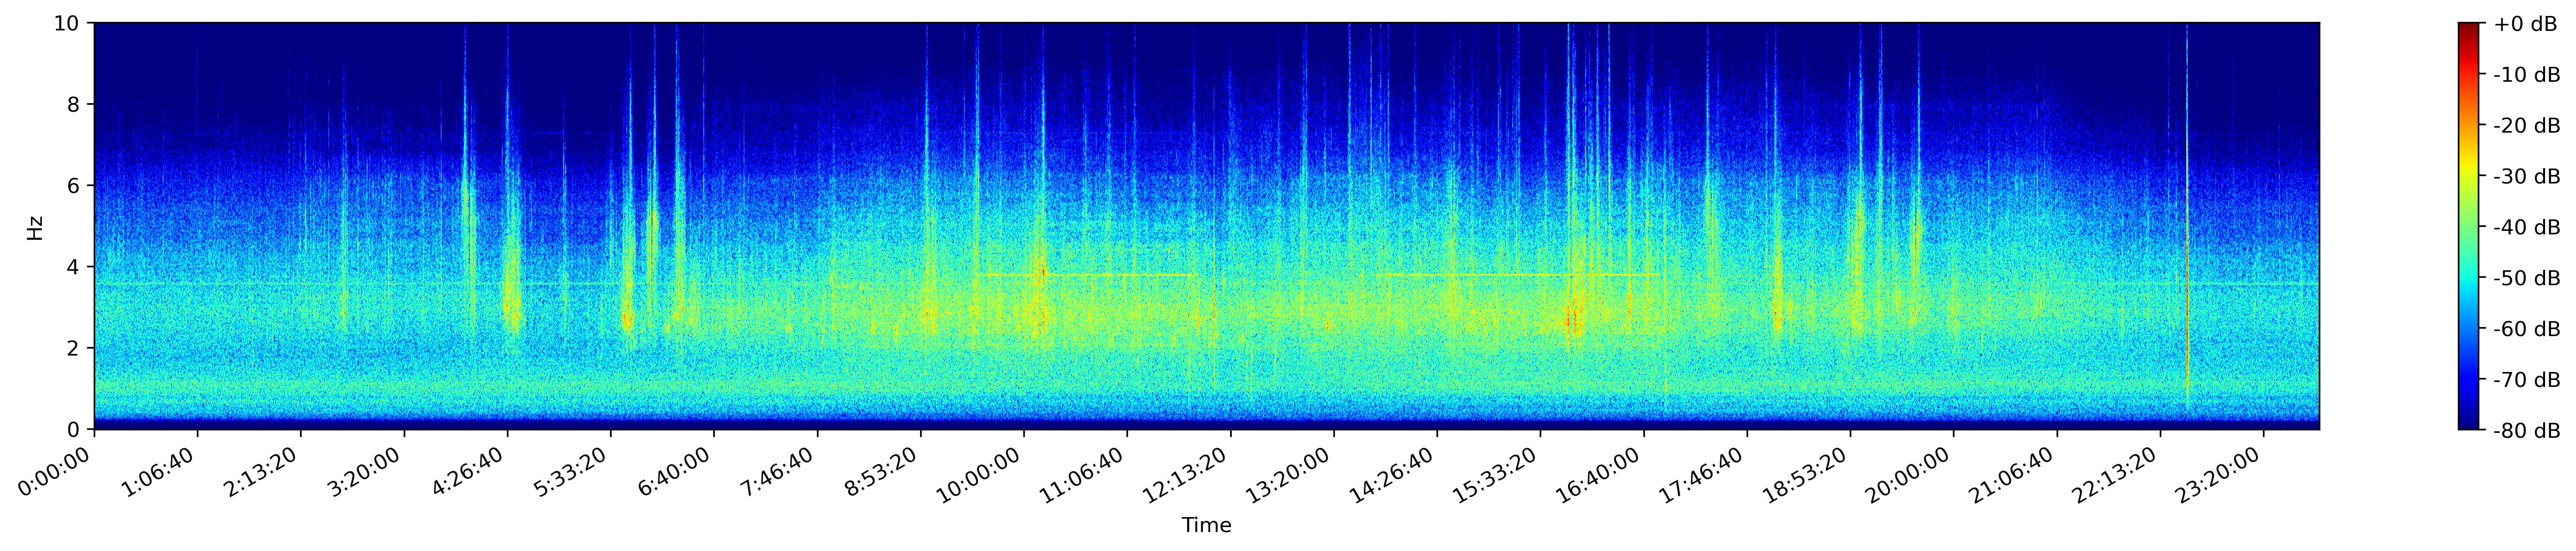2576x551 pixels.
Task: Click the -30 dB colorbar label
Action: (x=2527, y=177)
